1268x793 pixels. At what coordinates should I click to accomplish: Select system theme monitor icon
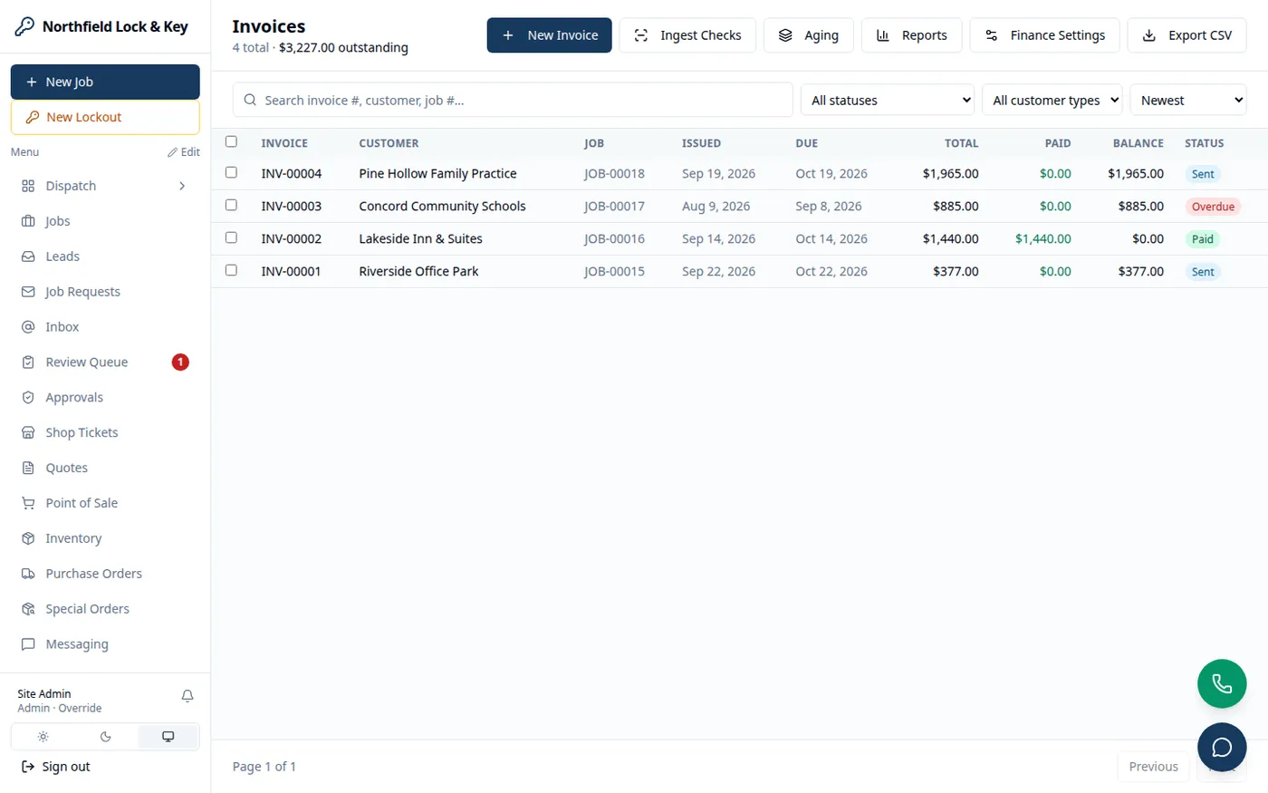click(x=168, y=737)
